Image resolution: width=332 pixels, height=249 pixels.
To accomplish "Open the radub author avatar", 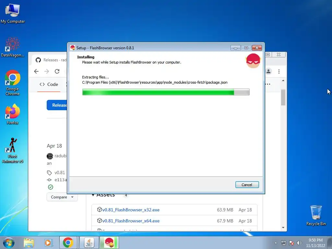I will click(x=50, y=156).
